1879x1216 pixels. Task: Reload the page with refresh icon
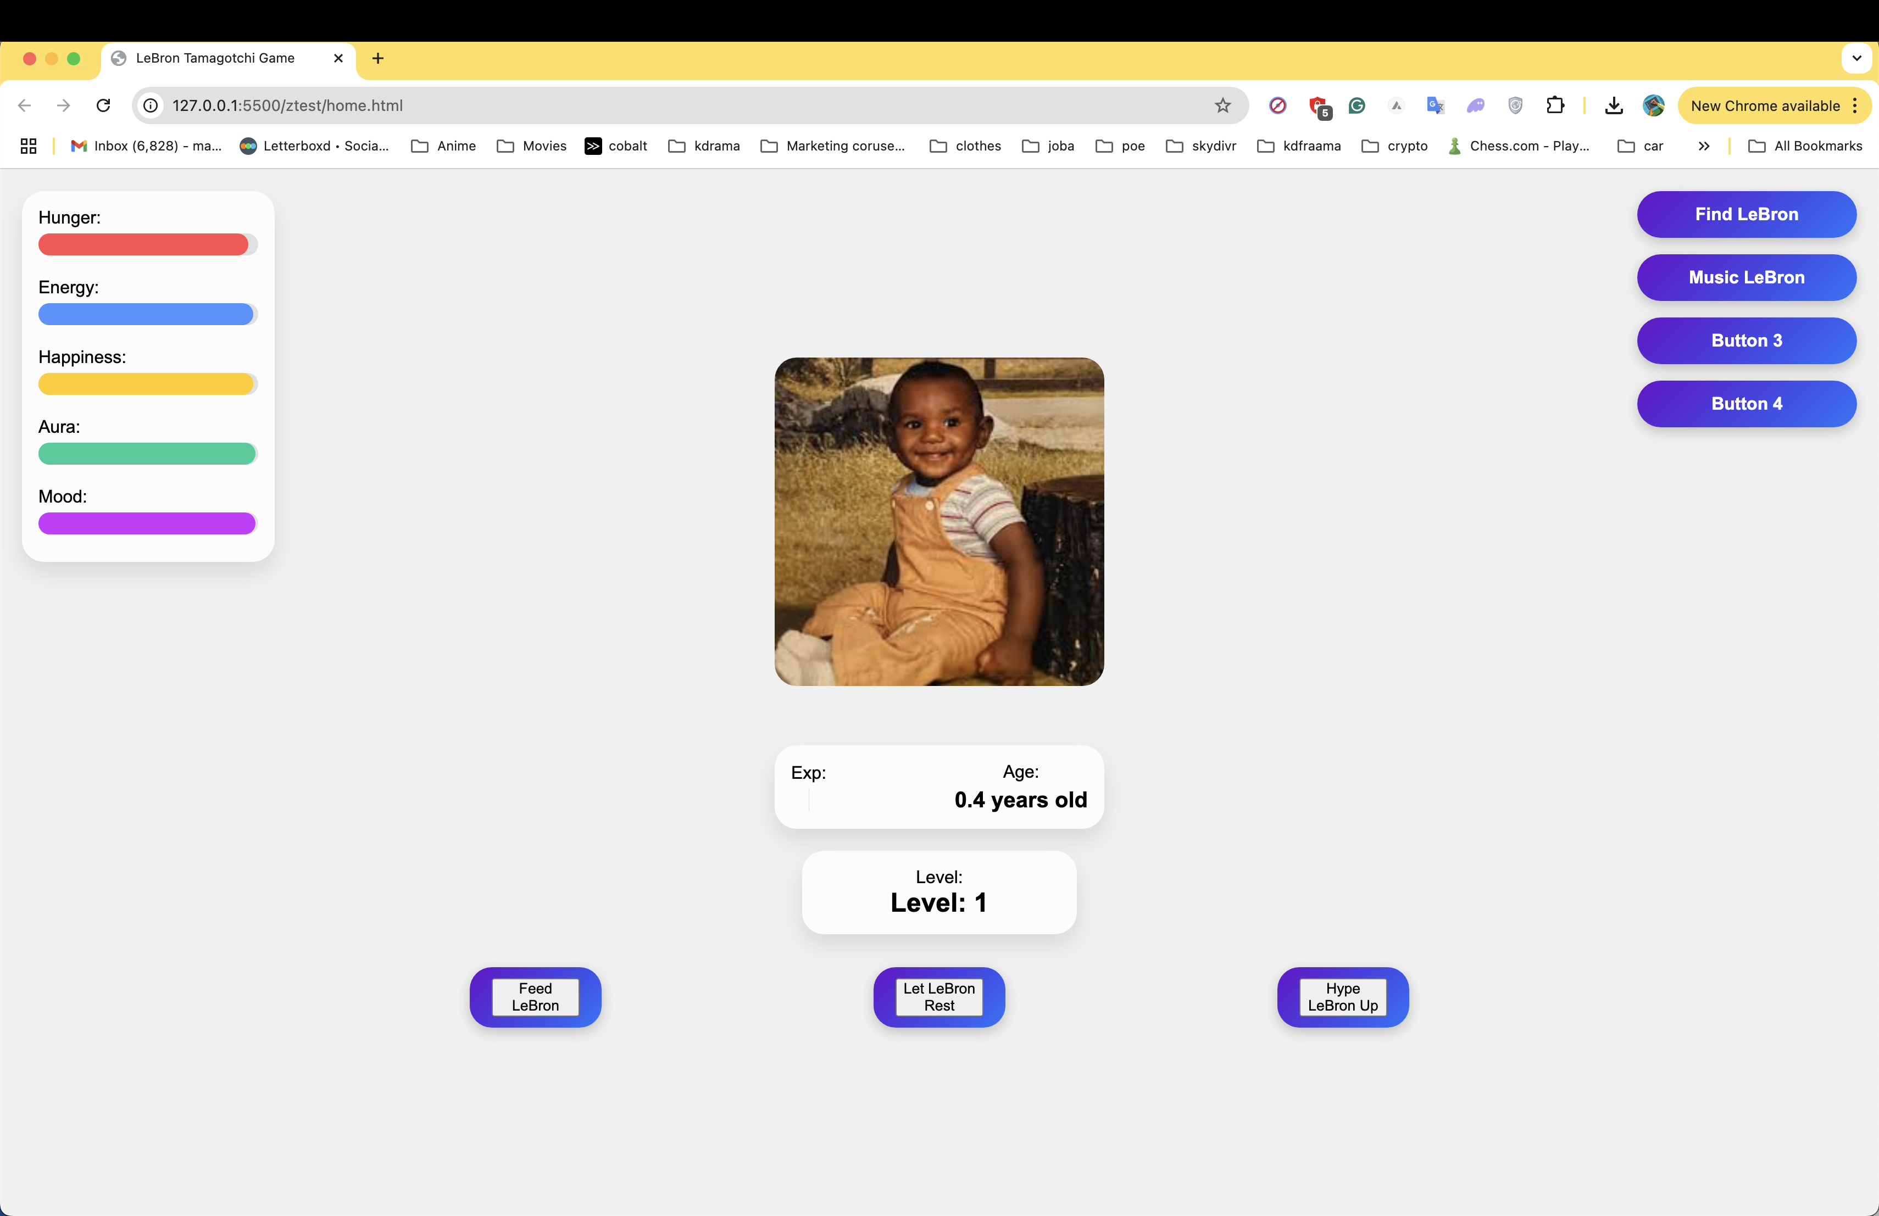tap(103, 106)
